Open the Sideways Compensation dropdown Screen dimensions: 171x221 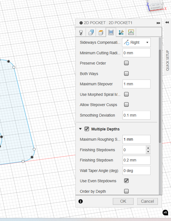click(x=136, y=42)
